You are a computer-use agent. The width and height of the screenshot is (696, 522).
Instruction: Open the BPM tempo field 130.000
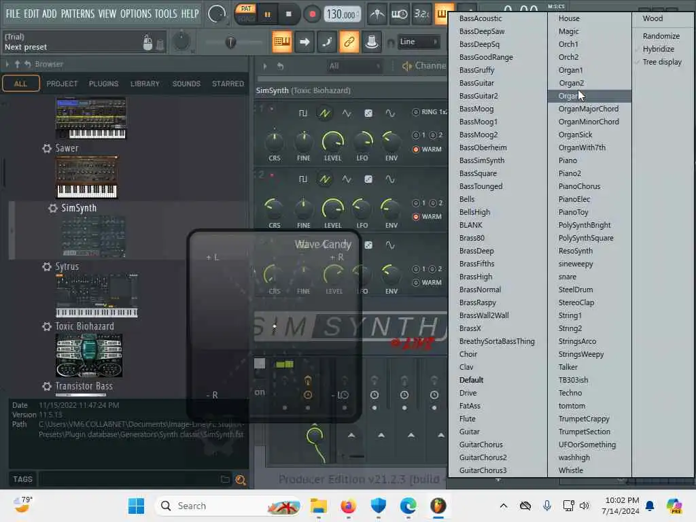click(341, 14)
